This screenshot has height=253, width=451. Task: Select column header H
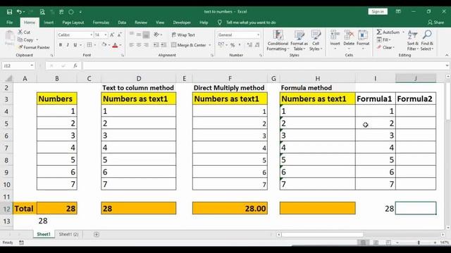pos(318,78)
